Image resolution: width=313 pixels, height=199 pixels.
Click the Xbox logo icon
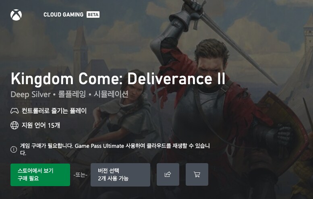[16, 15]
